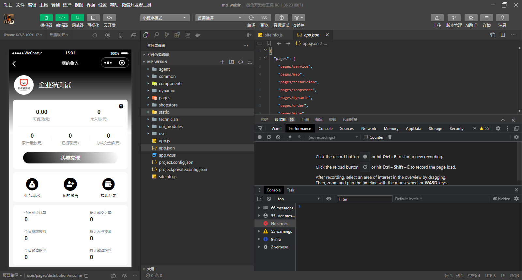The height and width of the screenshot is (280, 522).
Task: Switch to the Network tab
Action: (x=369, y=129)
